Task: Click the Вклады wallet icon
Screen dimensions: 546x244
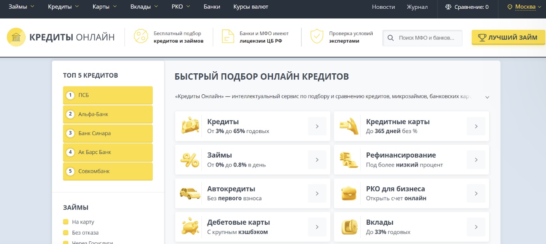Action: (x=349, y=227)
